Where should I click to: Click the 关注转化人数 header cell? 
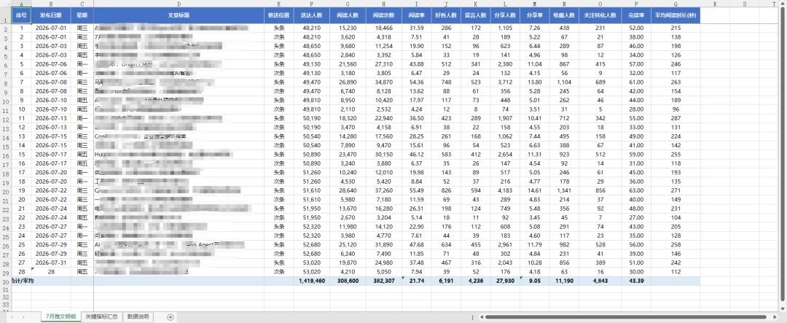600,15
